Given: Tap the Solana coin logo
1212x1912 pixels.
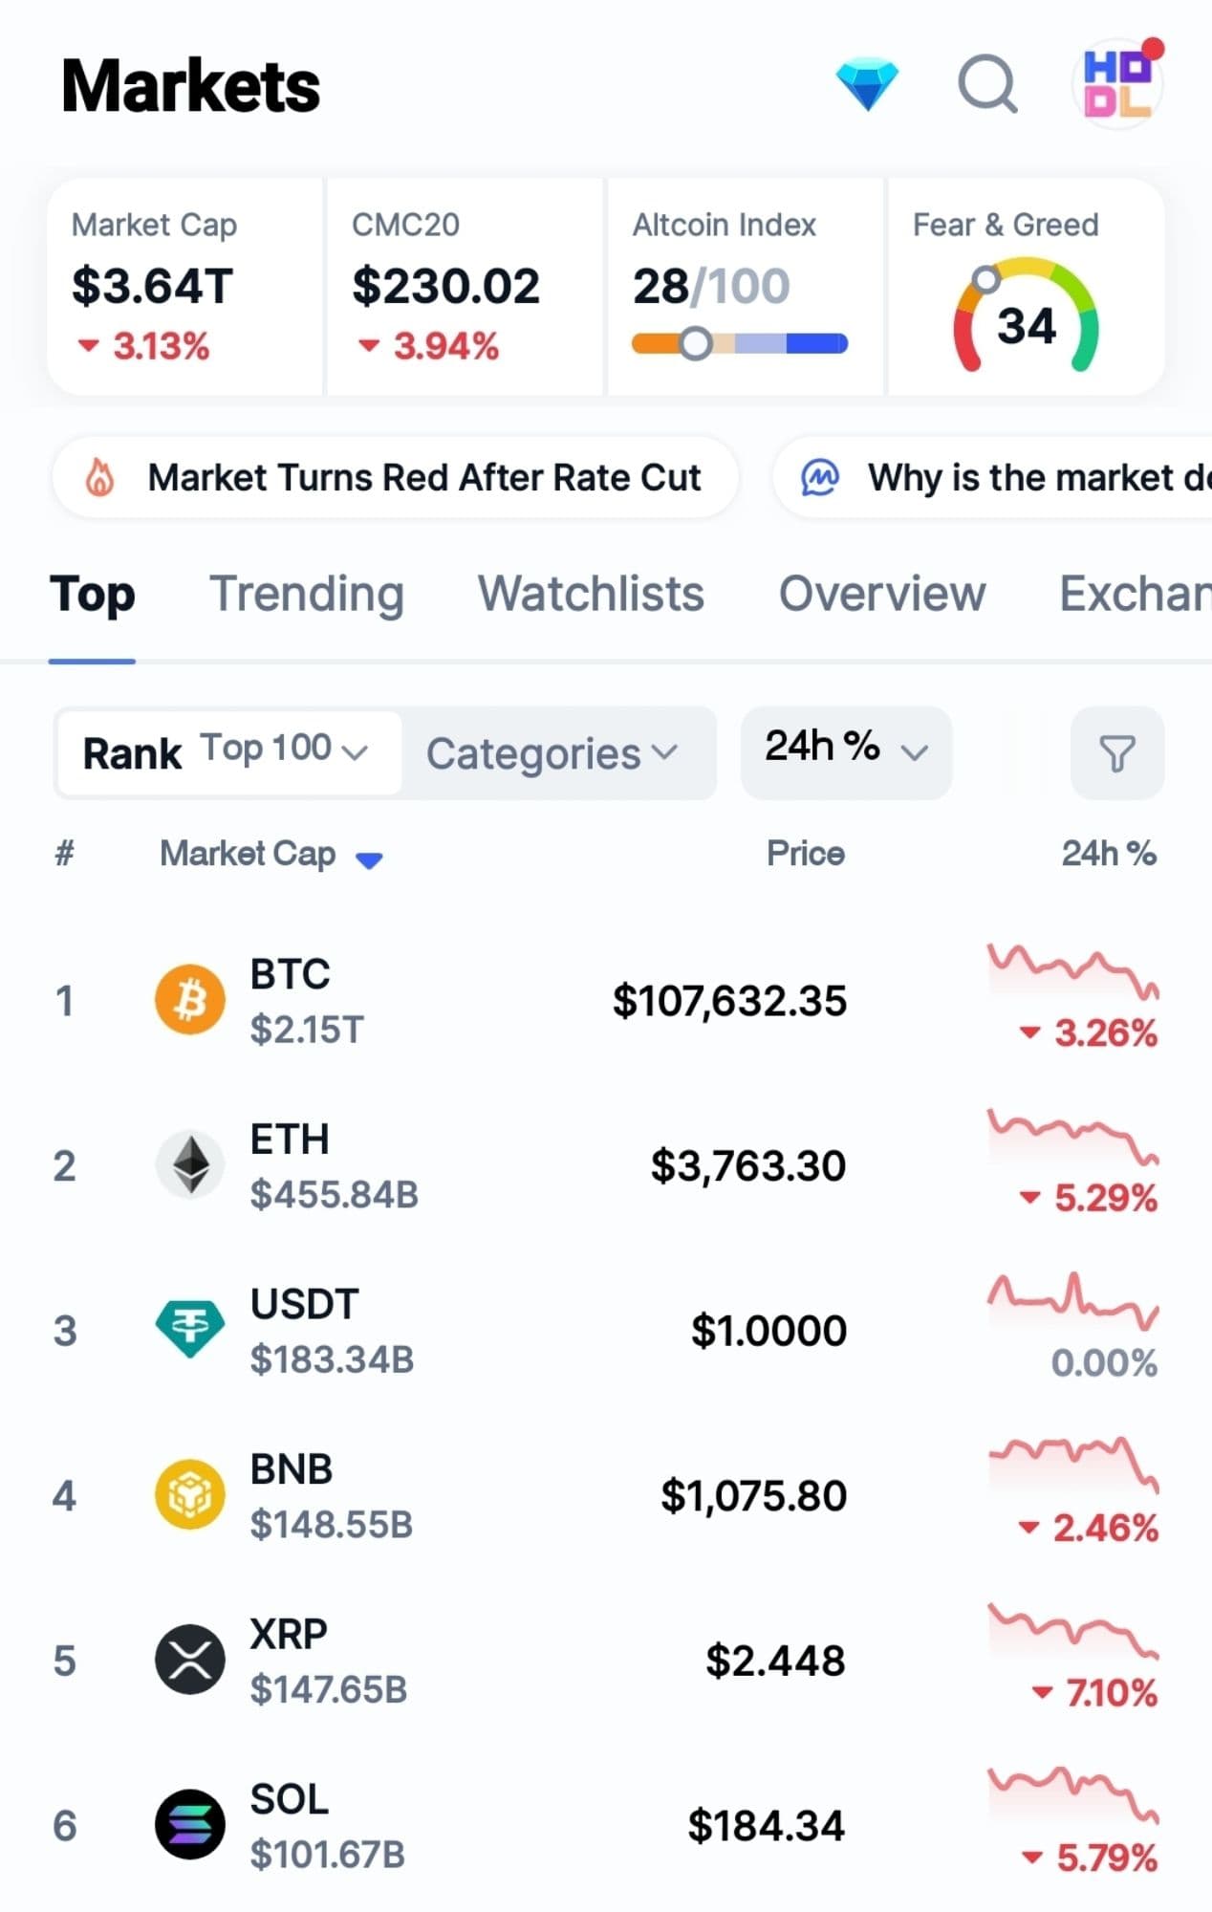Looking at the screenshot, I should [190, 1824].
